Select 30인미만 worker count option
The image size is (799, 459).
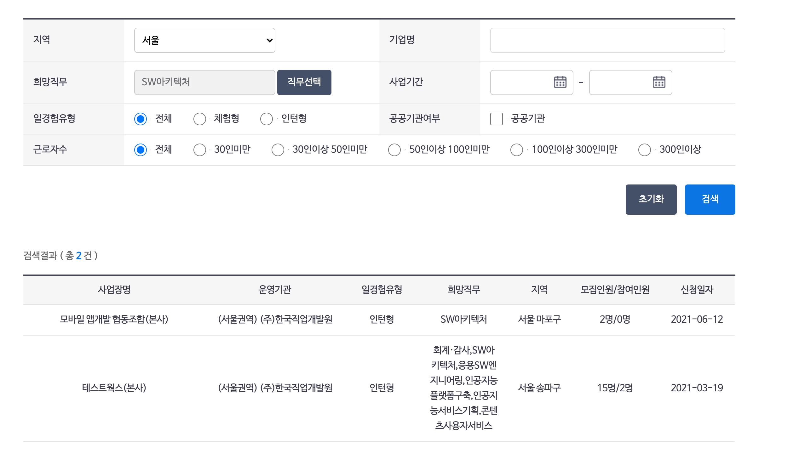pos(200,150)
